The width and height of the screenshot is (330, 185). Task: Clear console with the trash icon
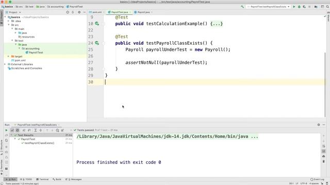323,161
